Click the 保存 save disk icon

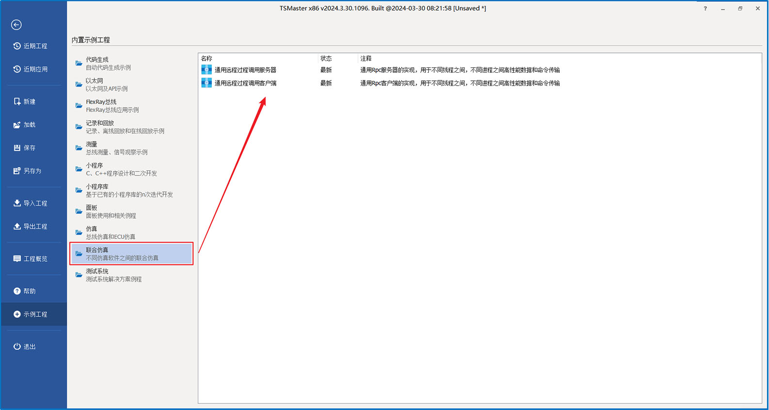[x=17, y=148]
